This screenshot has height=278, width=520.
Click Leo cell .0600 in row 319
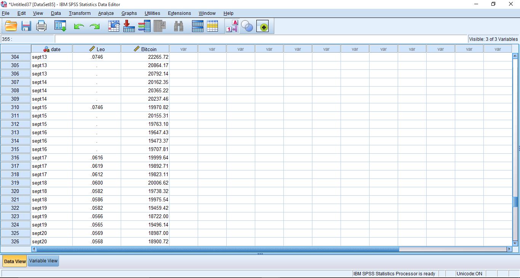point(97,183)
